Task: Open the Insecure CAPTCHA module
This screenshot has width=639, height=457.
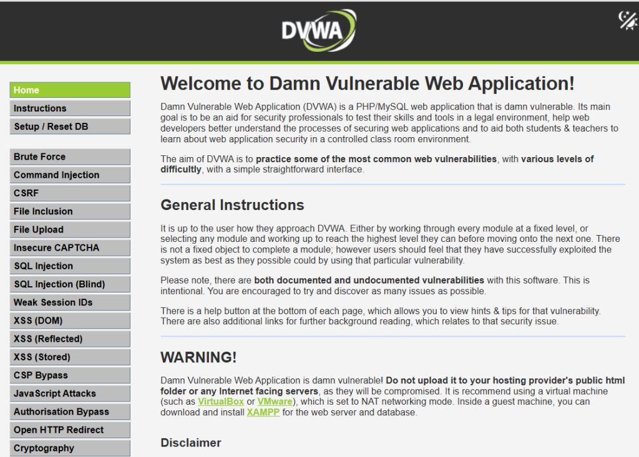Action: click(70, 248)
